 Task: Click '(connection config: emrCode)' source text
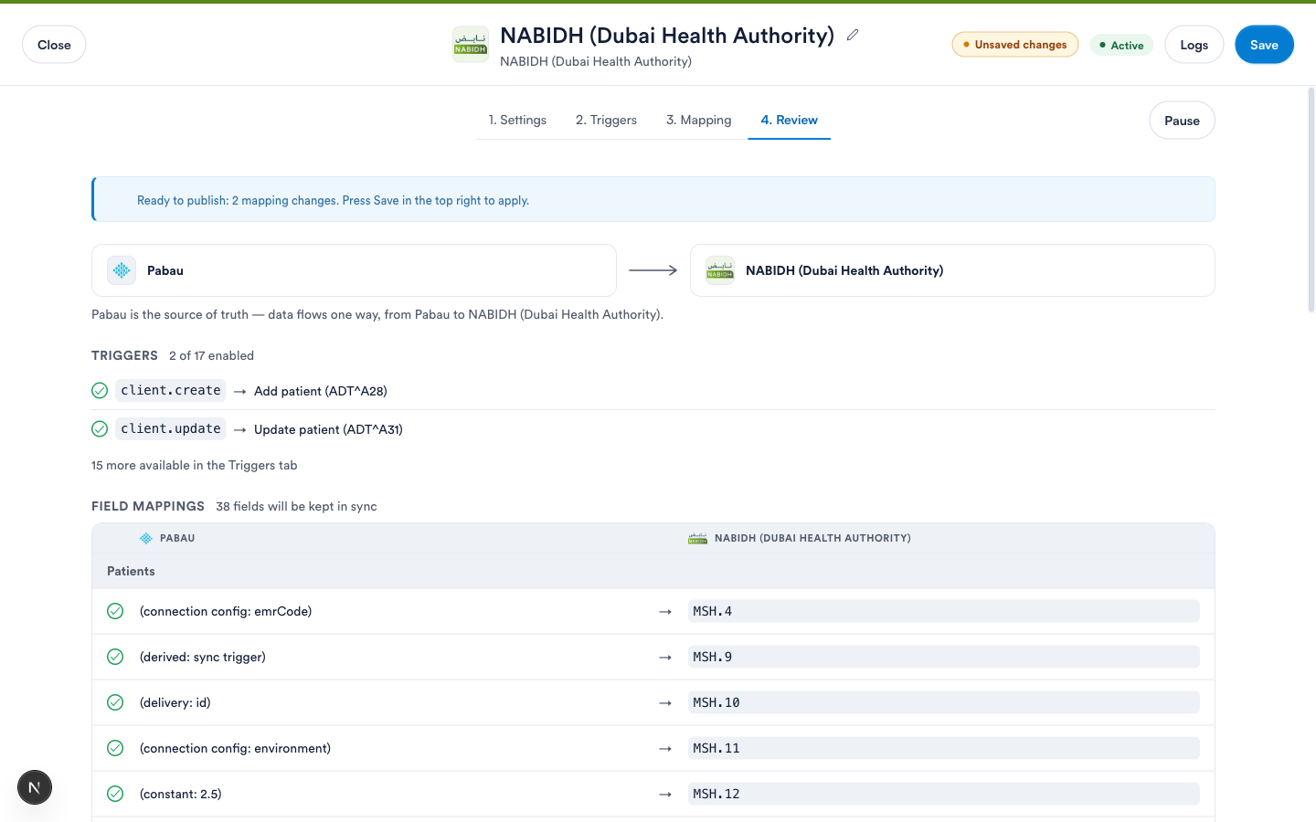(226, 611)
